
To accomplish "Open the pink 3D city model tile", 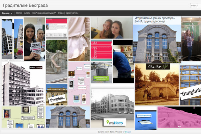I will (x=179, y=117).
